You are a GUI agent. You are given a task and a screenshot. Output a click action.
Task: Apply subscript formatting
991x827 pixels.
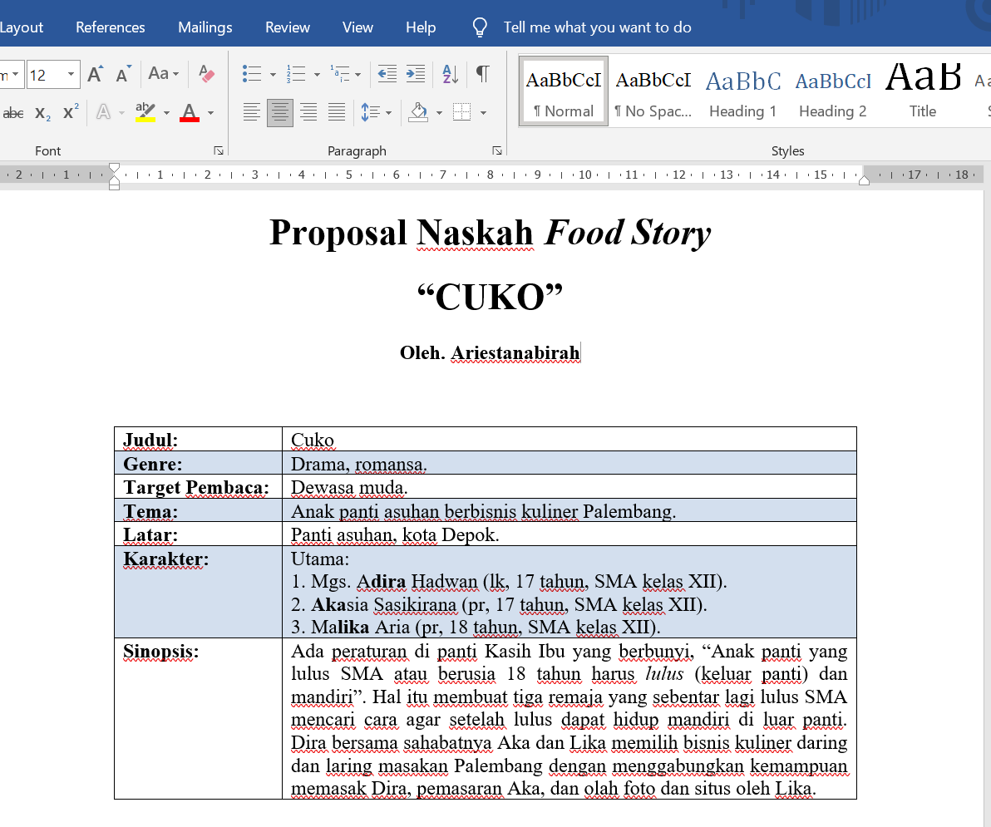(x=42, y=113)
